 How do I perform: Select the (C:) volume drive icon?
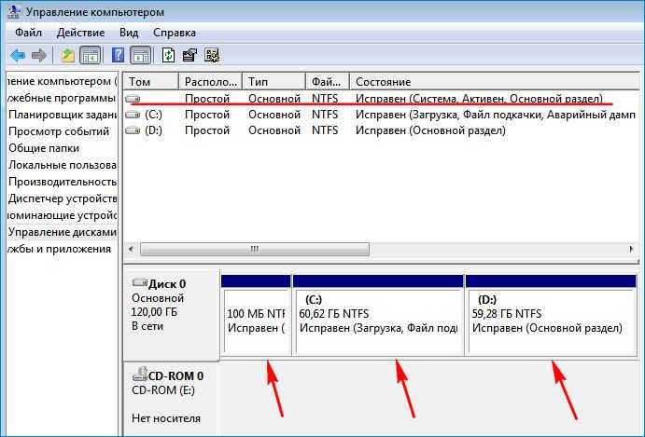133,115
